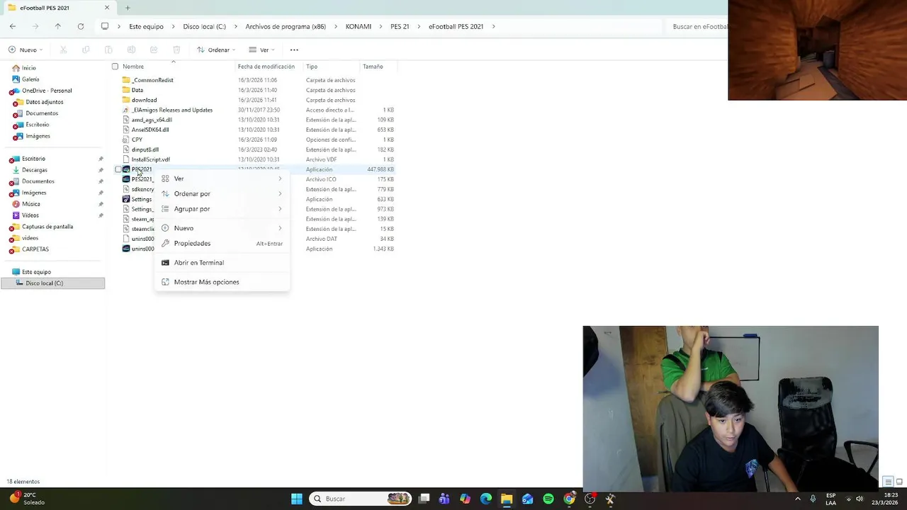Open Datos adjuntos under OneDrive
Screen dimensions: 907x510
44,102
